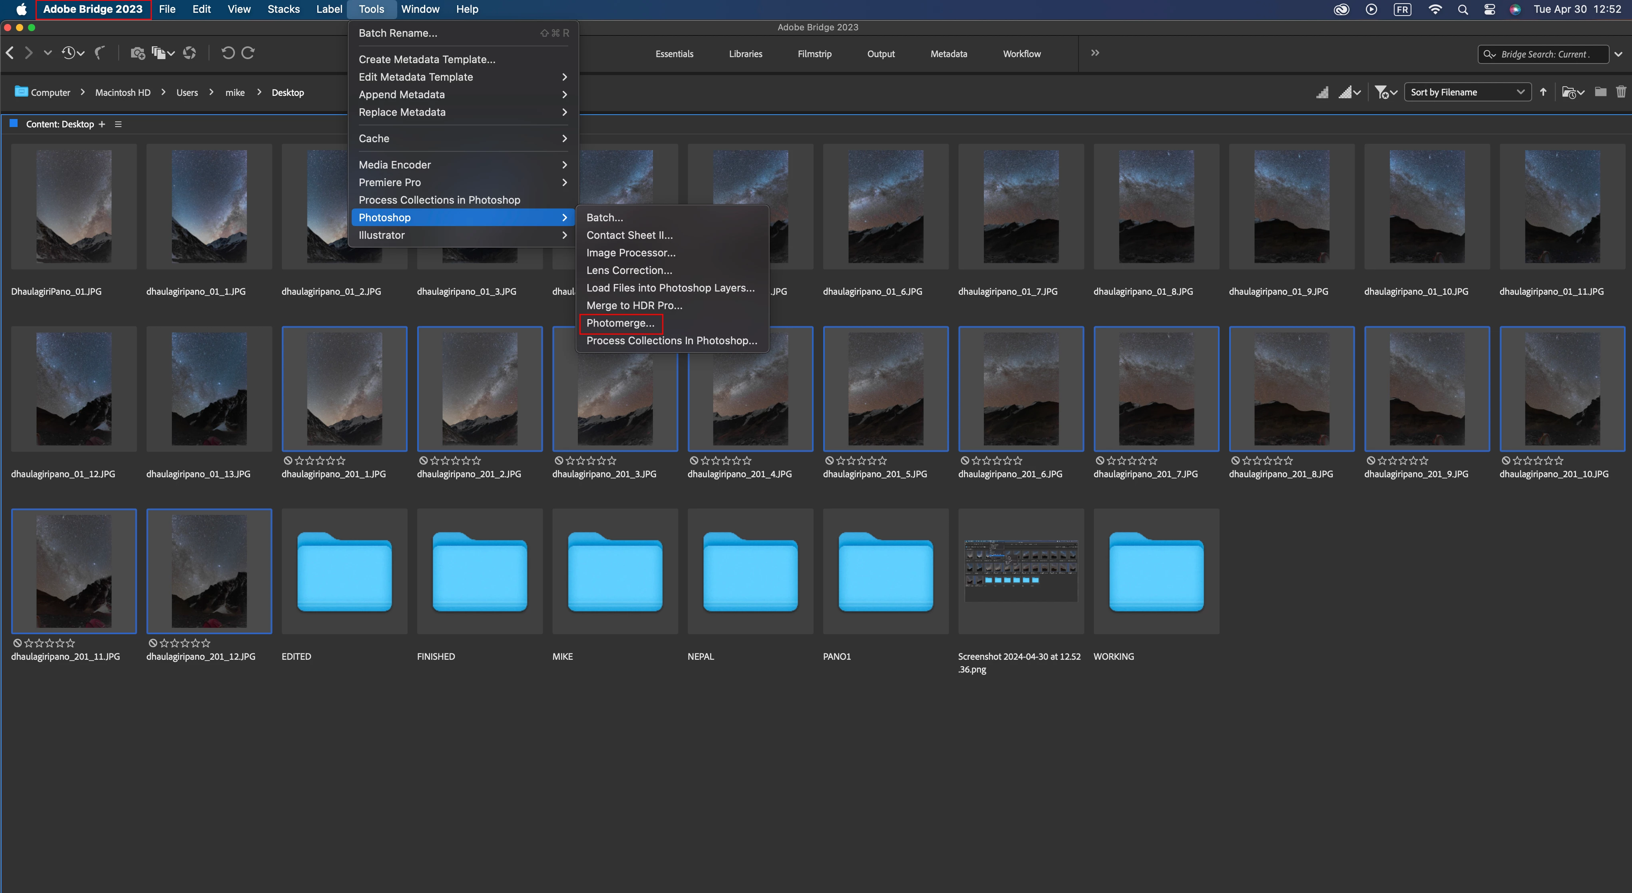Viewport: 1632px width, 893px height.
Task: Toggle reject mark on dhaulagiripano_201_6.JPG
Action: click(x=964, y=460)
